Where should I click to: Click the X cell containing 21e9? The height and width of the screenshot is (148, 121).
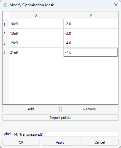click(x=36, y=52)
